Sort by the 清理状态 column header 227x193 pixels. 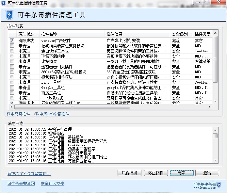click(x=27, y=34)
